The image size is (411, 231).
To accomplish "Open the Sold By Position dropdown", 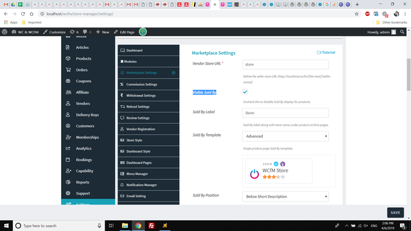I will coord(285,196).
